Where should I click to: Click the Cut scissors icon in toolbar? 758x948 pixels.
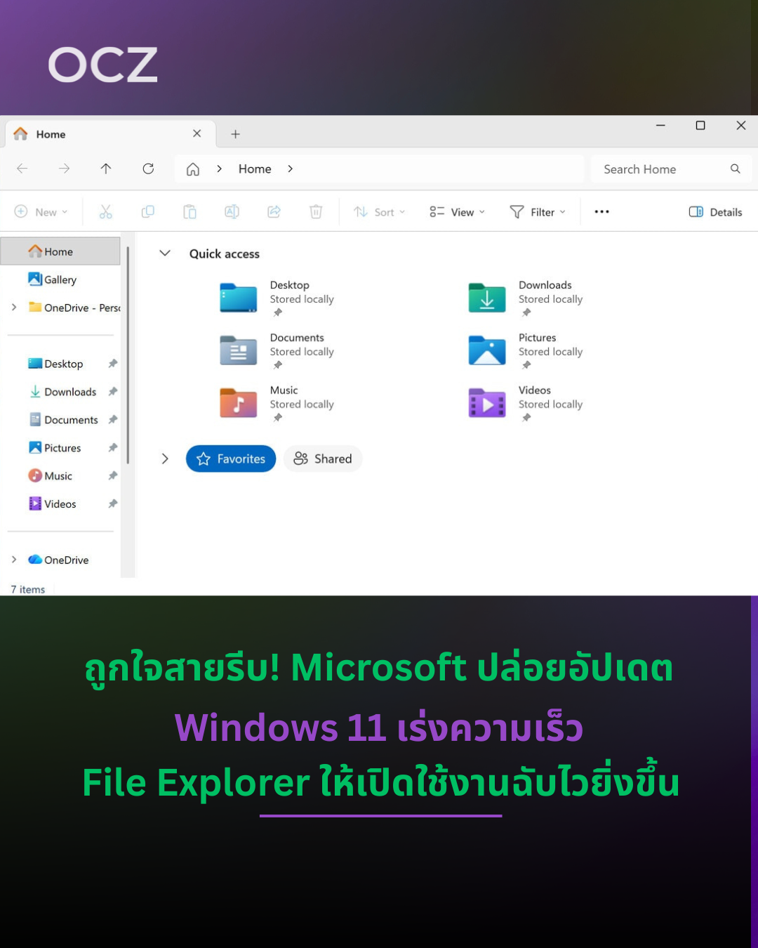(x=106, y=211)
